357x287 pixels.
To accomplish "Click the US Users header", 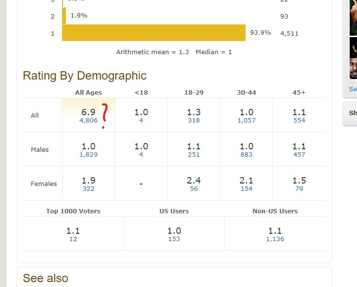I will click(x=174, y=211).
